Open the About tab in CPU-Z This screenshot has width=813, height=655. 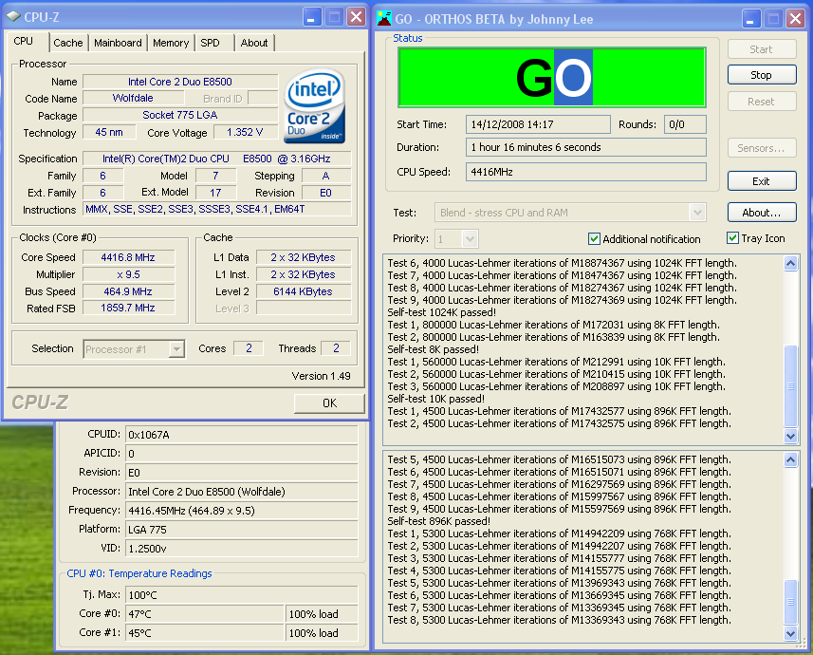[x=254, y=43]
